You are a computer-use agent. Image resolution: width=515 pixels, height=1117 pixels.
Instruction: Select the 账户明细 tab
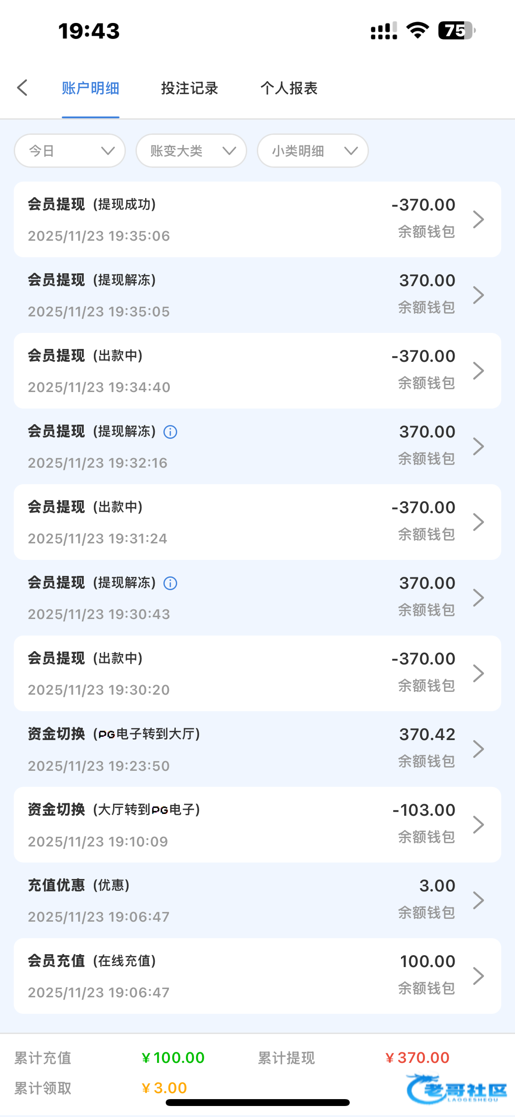tap(91, 88)
